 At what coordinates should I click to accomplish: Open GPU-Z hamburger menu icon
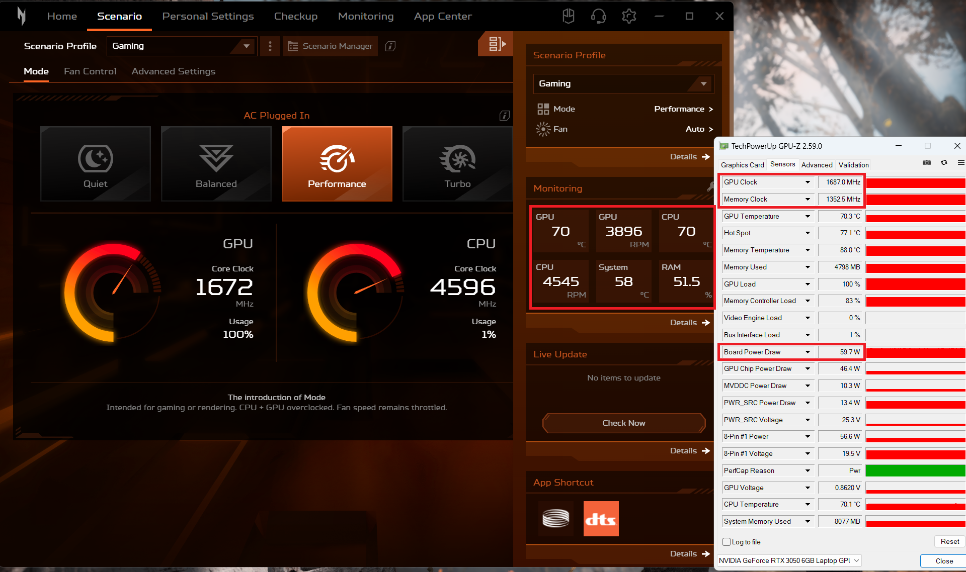961,163
